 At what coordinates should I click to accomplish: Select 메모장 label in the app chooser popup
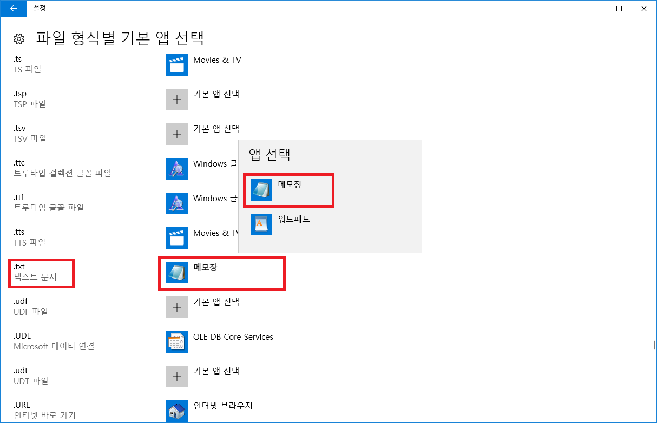[x=290, y=184]
